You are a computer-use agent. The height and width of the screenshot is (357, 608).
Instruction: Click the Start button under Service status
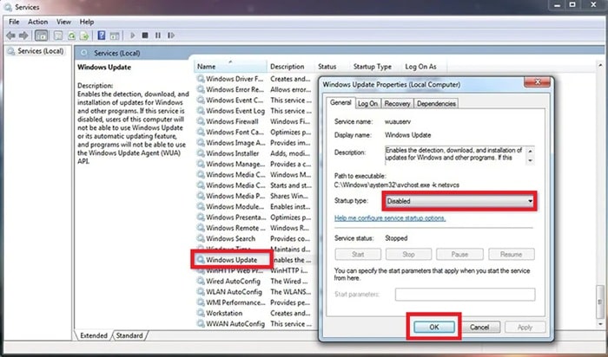pyautogui.click(x=358, y=255)
